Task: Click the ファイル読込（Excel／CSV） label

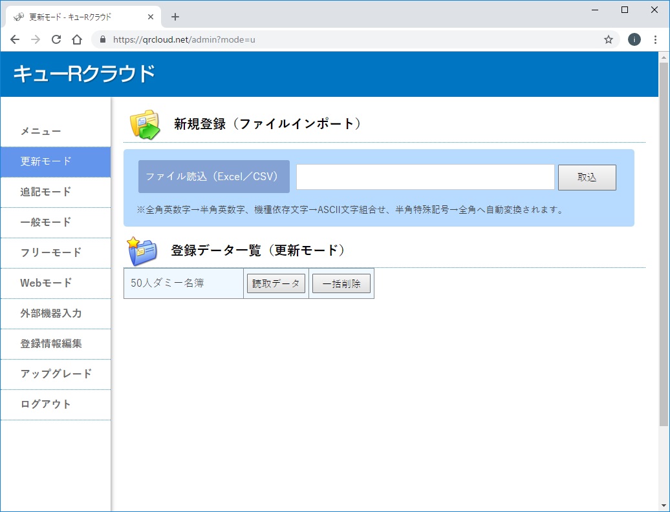Action: (x=214, y=177)
